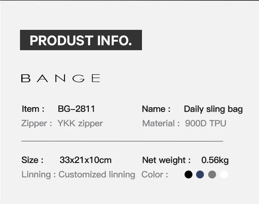Click the 33x21x10cm size value
The image size is (259, 204).
click(x=86, y=160)
